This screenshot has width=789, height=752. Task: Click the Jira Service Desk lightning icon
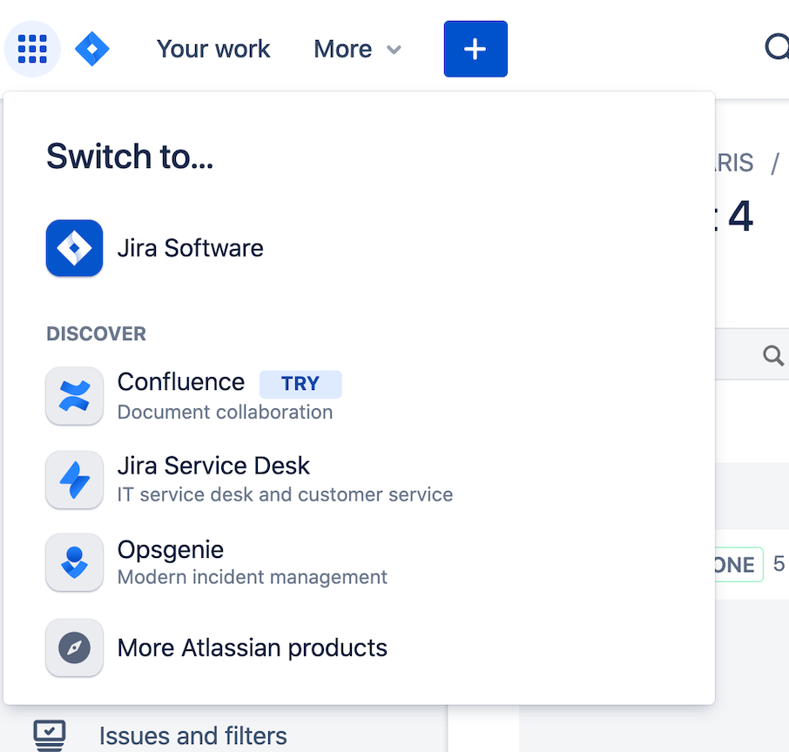click(75, 480)
